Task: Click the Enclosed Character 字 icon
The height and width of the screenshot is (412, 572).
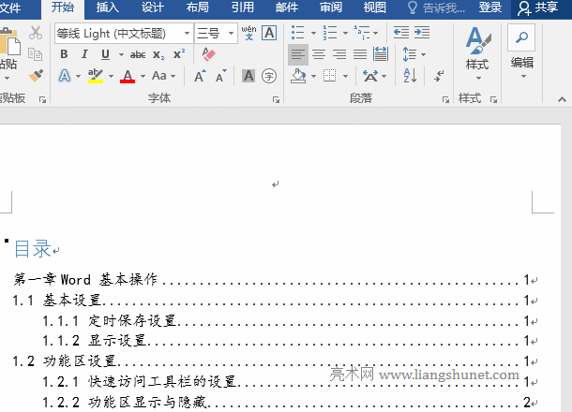Action: pos(269,76)
